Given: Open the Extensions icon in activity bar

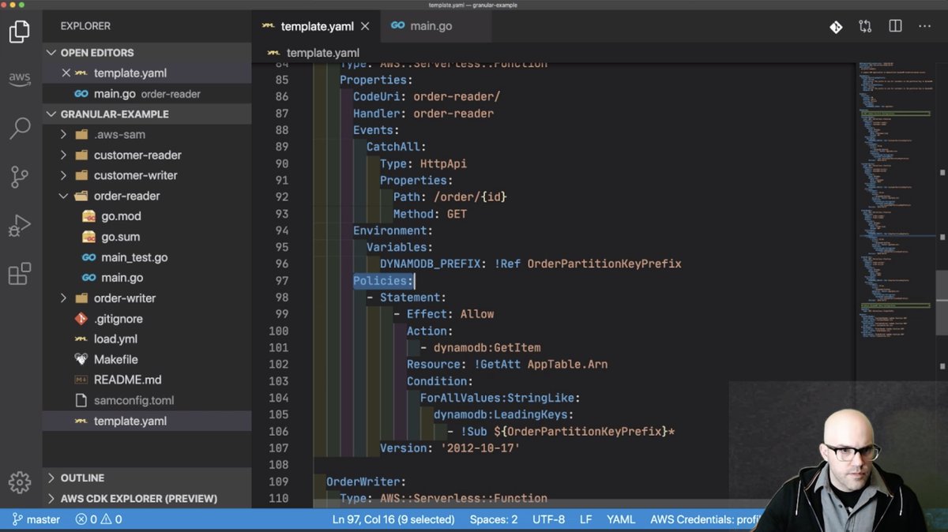Looking at the screenshot, I should click(19, 272).
